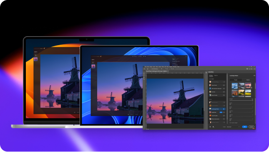The width and height of the screenshot is (269, 152).
Task: Select the Hand tool in Photoshop toolbar
Action: click(144, 77)
